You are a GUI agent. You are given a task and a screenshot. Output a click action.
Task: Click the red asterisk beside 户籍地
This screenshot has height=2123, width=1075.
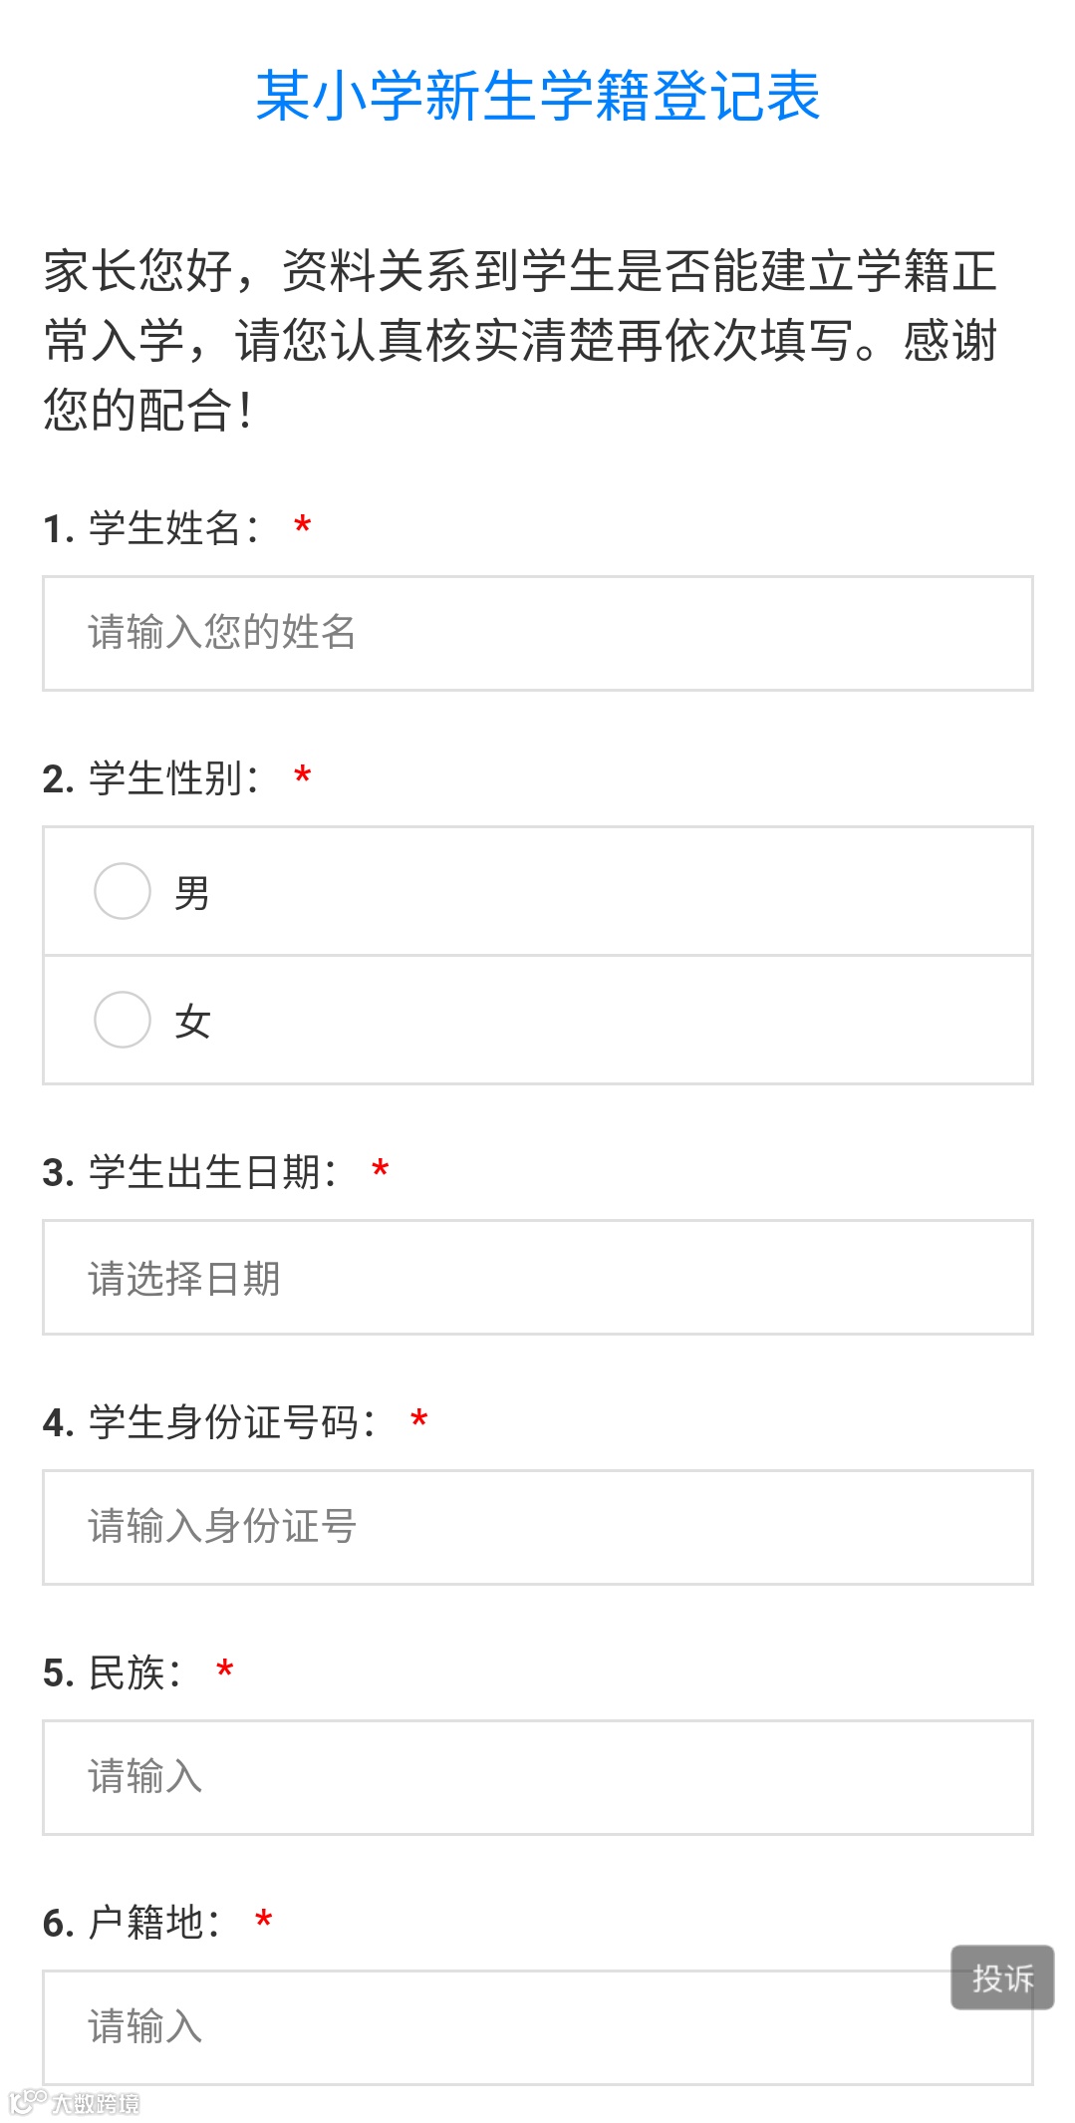(x=264, y=1921)
